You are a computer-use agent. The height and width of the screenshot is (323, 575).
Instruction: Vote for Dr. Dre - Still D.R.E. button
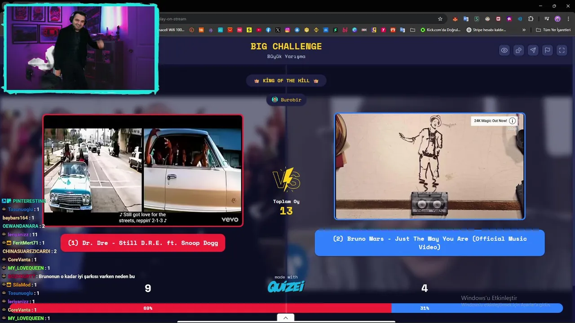(x=143, y=243)
